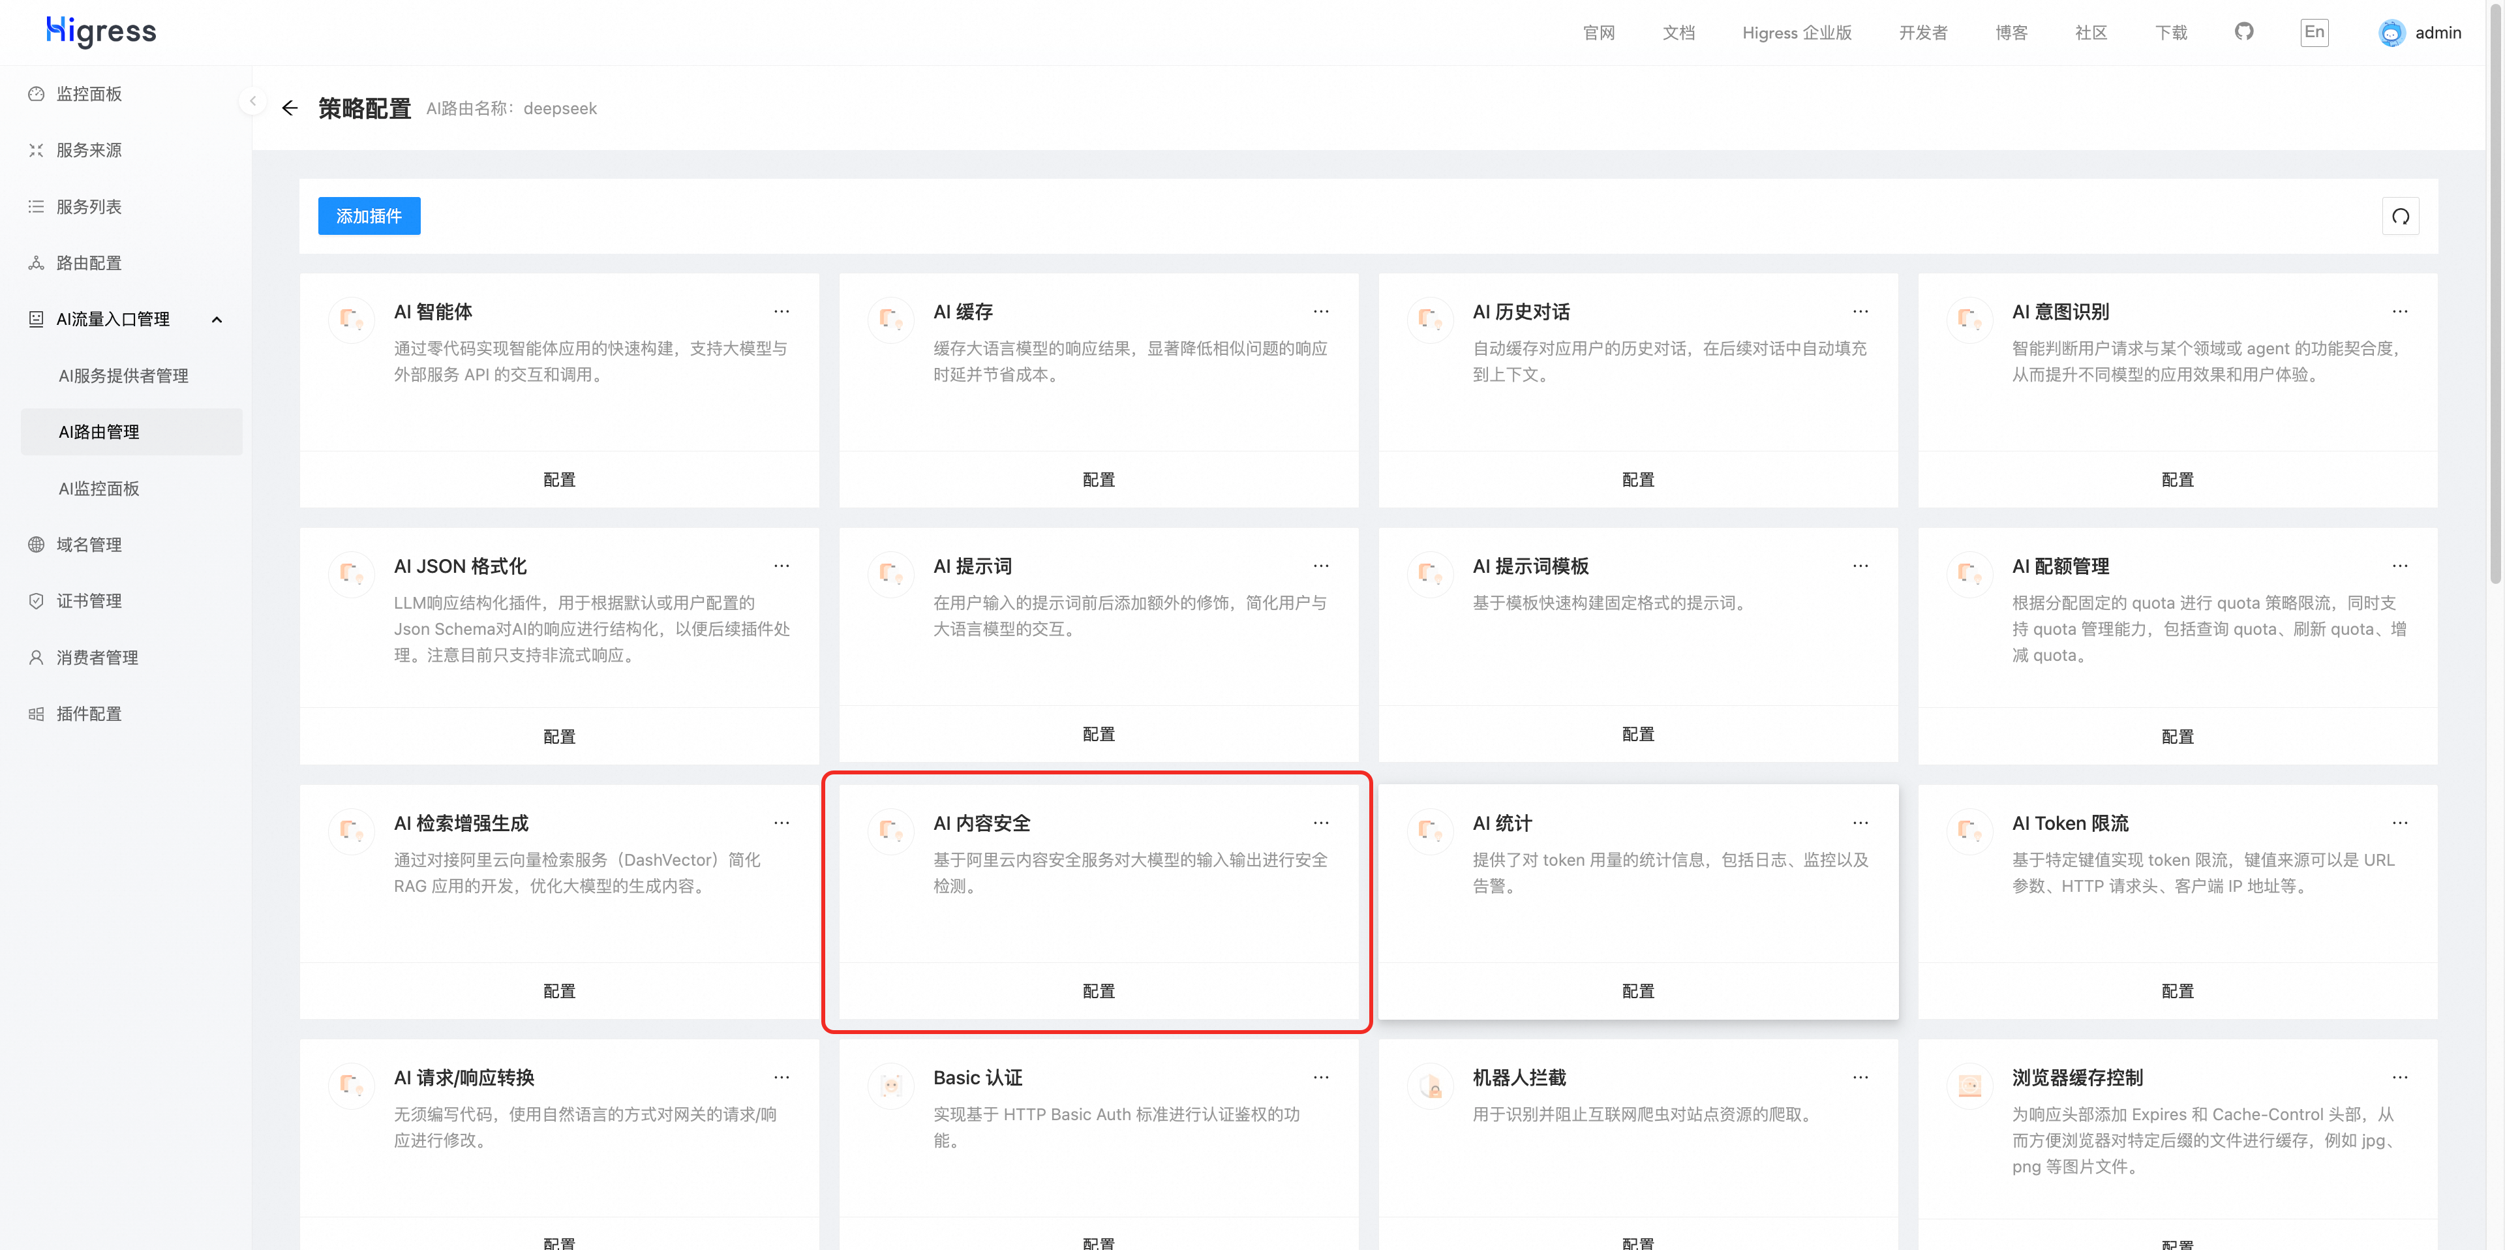This screenshot has width=2505, height=1250.
Task: Click the GitHub icon in header
Action: point(2243,32)
